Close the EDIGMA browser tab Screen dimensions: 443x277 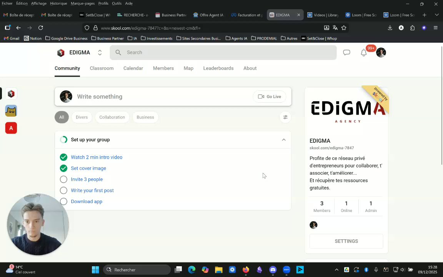point(299,15)
